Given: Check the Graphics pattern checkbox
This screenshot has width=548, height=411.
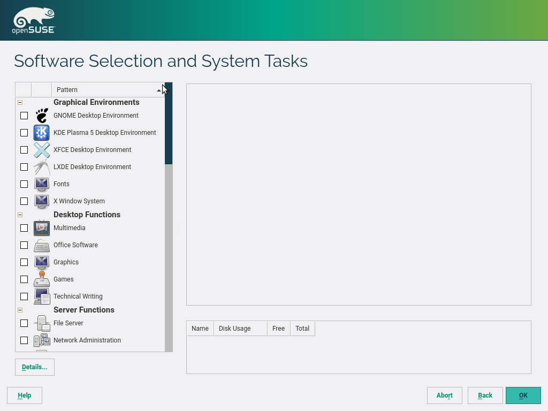Looking at the screenshot, I should coord(24,262).
